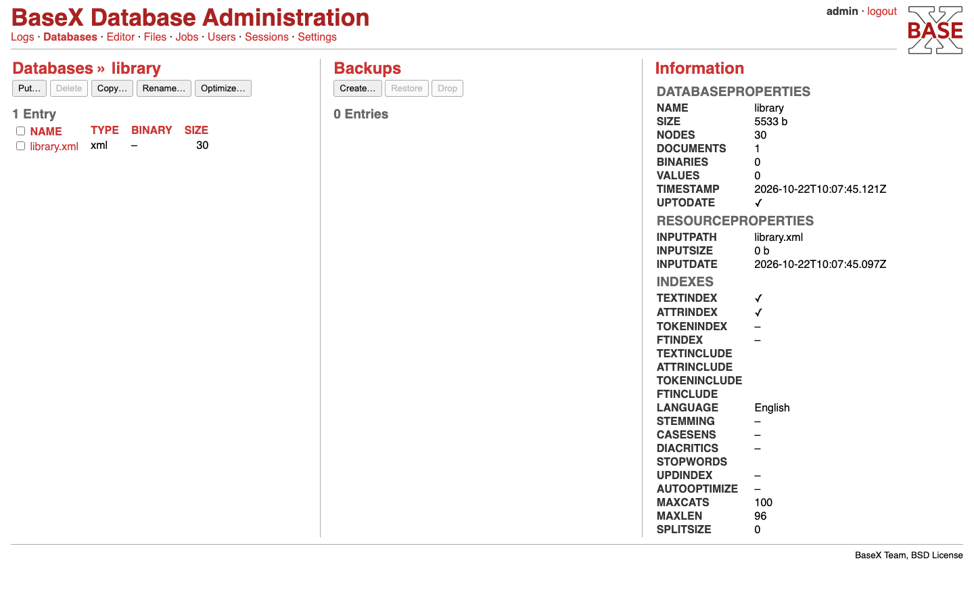Toggle the select-all checkbox beside NAME header
This screenshot has width=974, height=609.
pyautogui.click(x=20, y=131)
